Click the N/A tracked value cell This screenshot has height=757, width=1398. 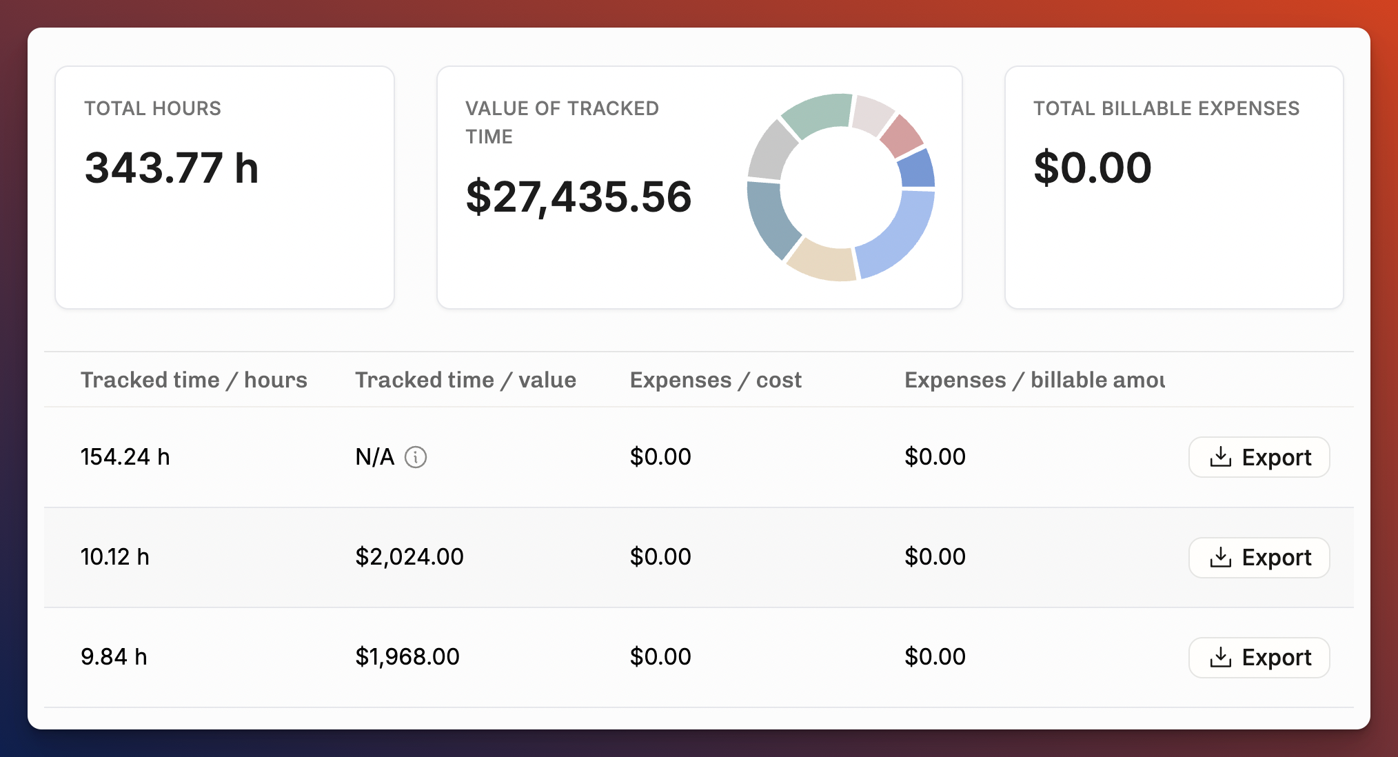[x=374, y=457]
